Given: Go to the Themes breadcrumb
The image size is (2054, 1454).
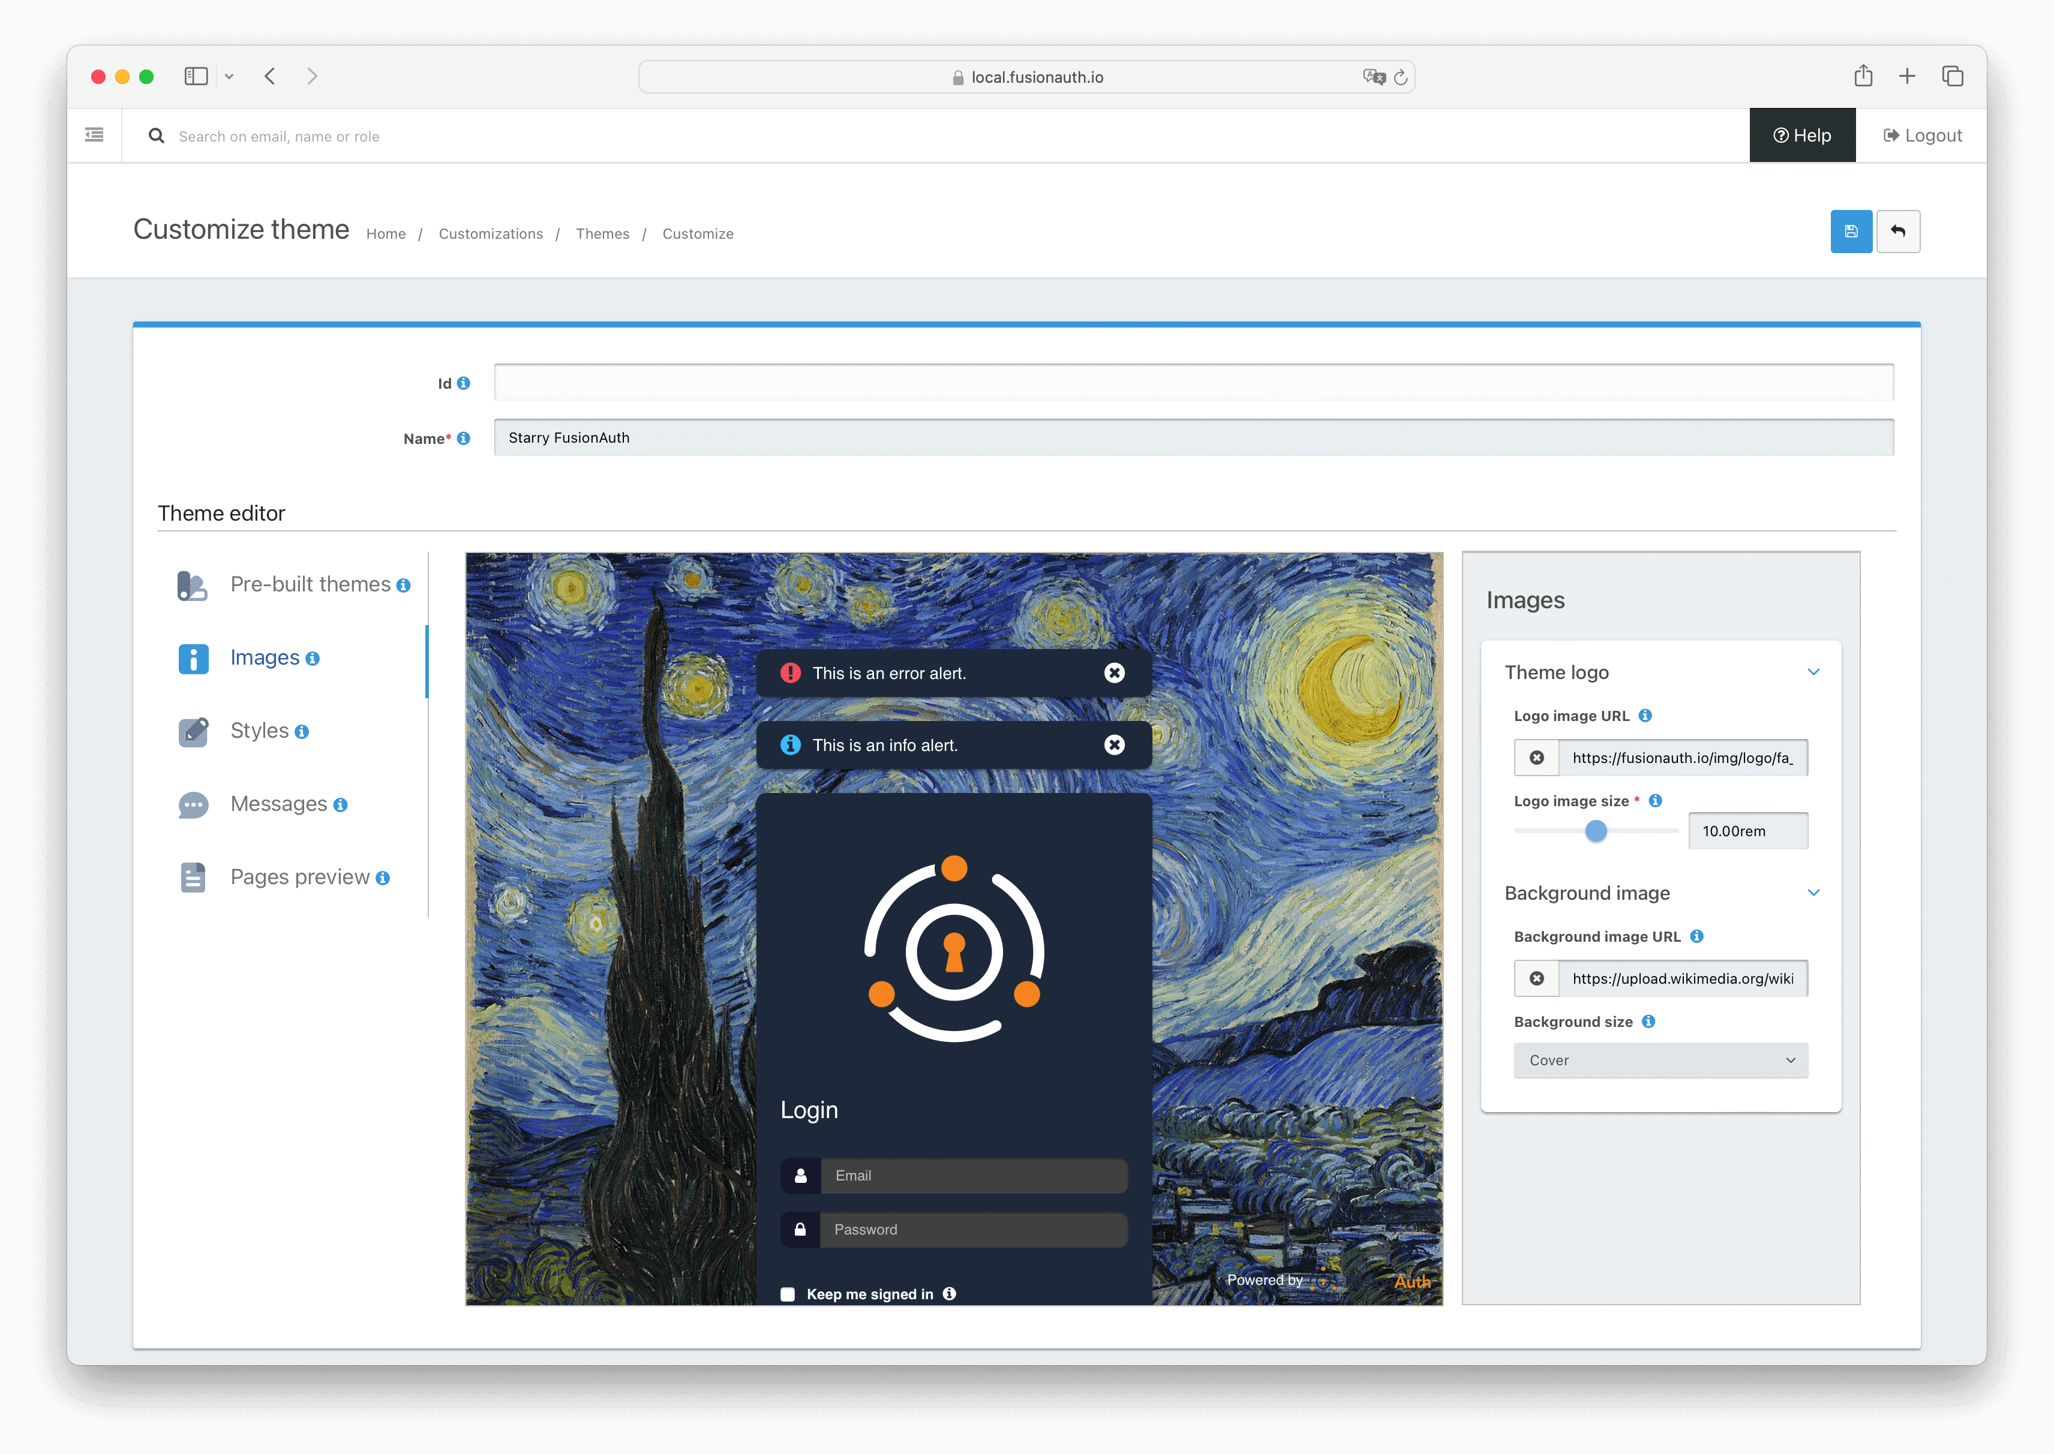Looking at the screenshot, I should pos(603,234).
